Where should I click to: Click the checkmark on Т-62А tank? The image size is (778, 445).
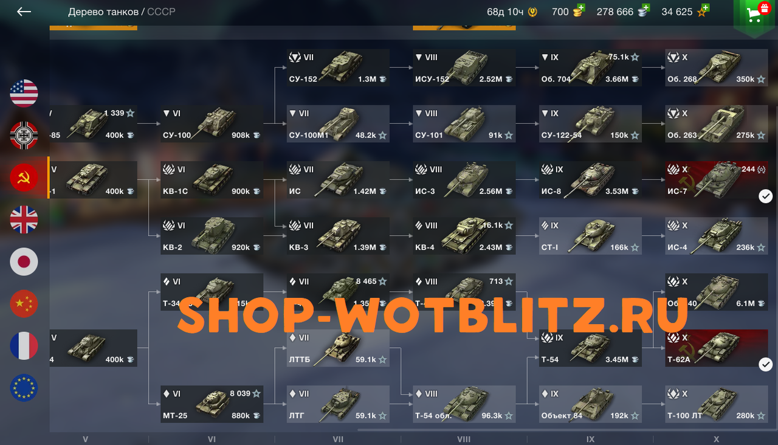766,364
